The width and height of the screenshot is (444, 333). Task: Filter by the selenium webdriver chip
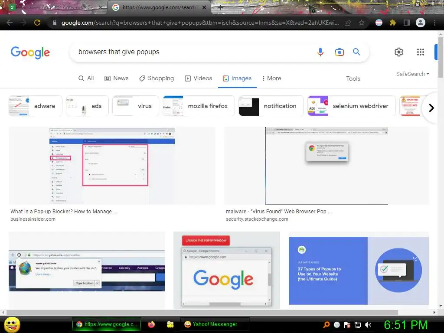tap(352, 106)
